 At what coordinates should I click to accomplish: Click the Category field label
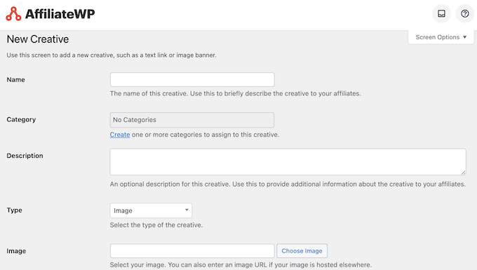click(21, 119)
